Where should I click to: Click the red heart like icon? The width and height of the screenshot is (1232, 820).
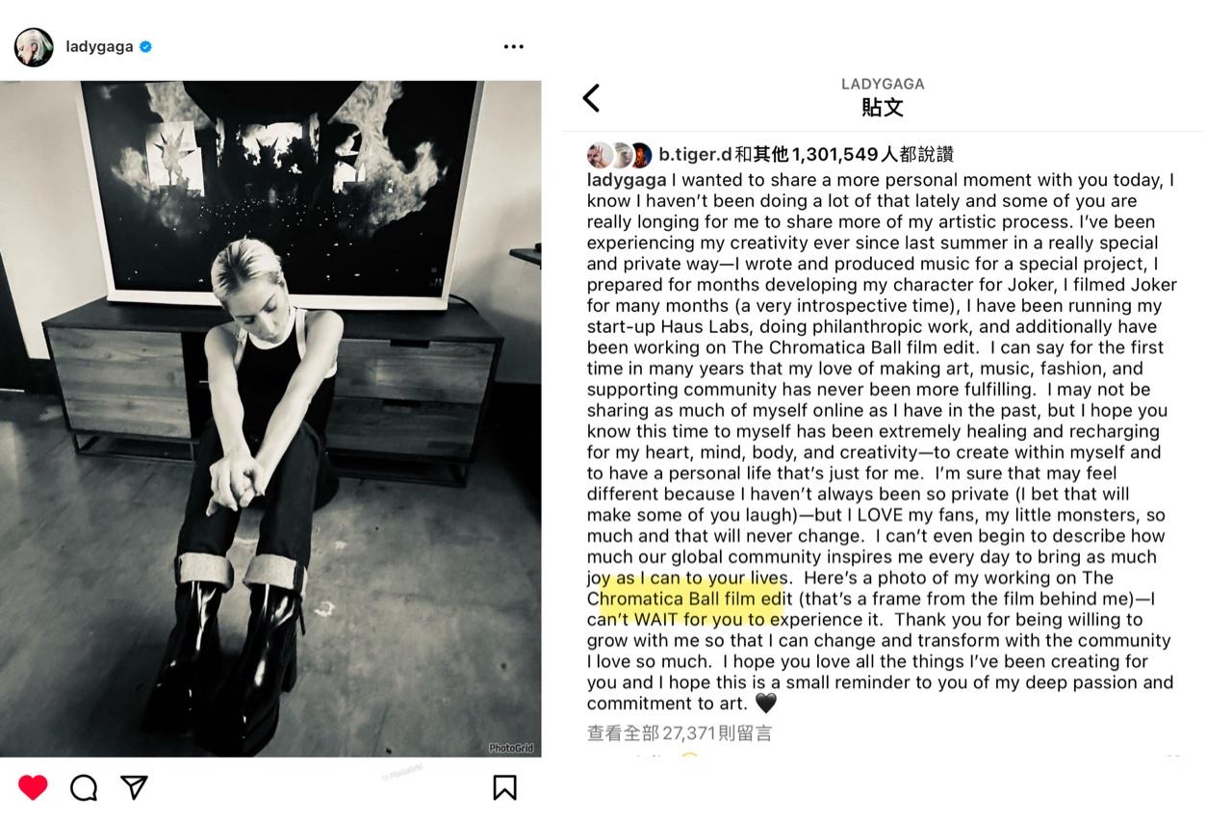click(33, 787)
